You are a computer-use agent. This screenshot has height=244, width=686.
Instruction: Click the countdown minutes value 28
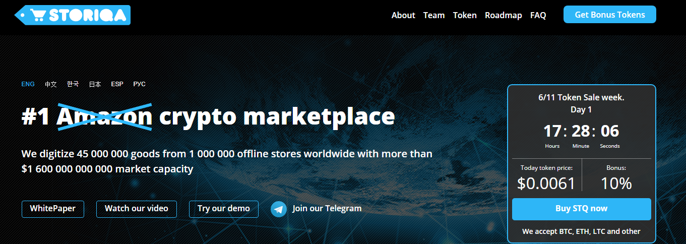581,131
